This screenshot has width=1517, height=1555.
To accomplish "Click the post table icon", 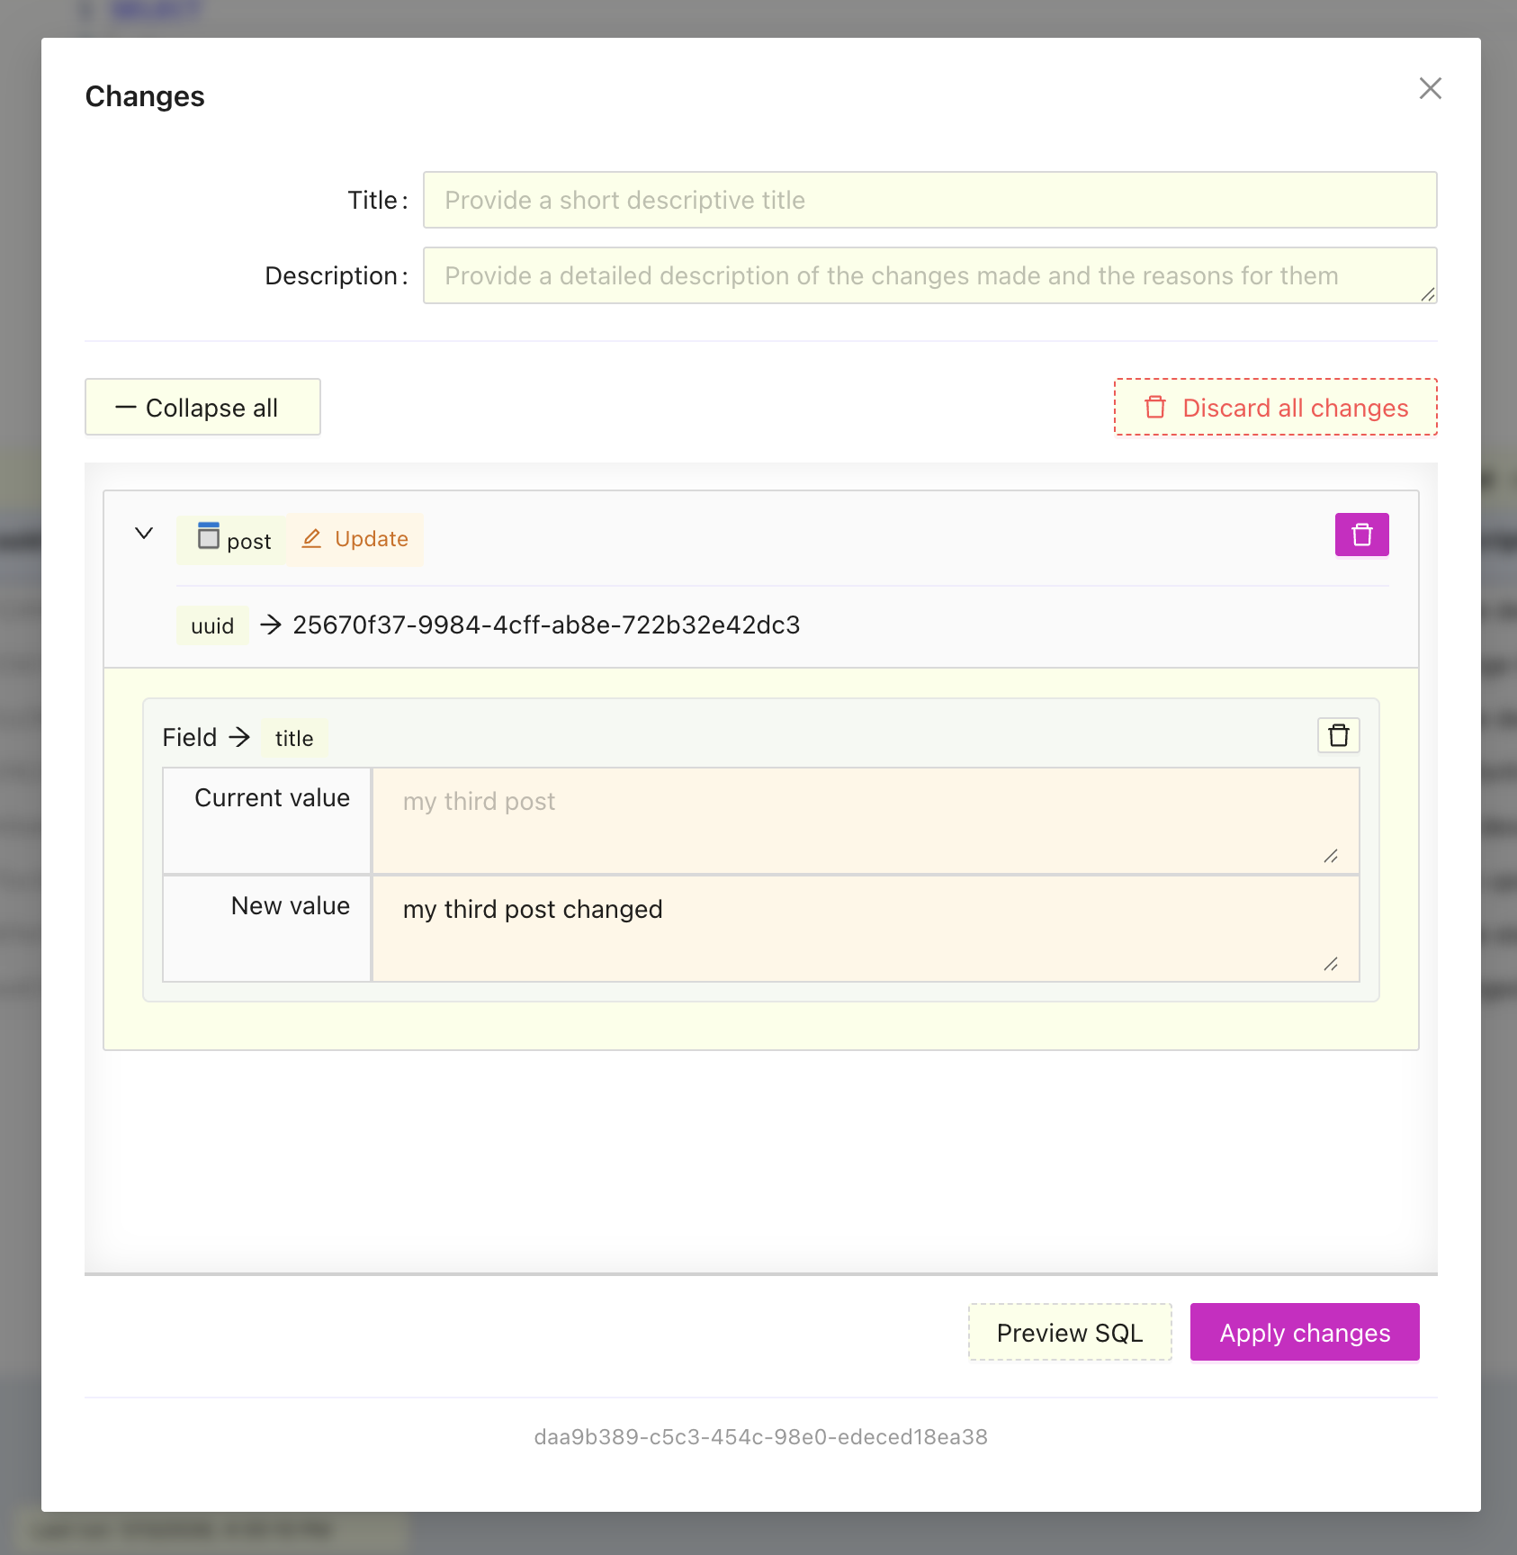I will tap(209, 536).
